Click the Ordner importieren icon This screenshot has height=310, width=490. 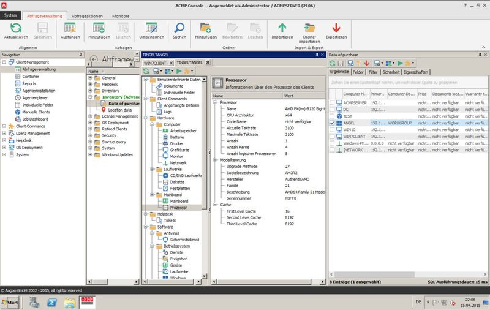click(x=309, y=28)
